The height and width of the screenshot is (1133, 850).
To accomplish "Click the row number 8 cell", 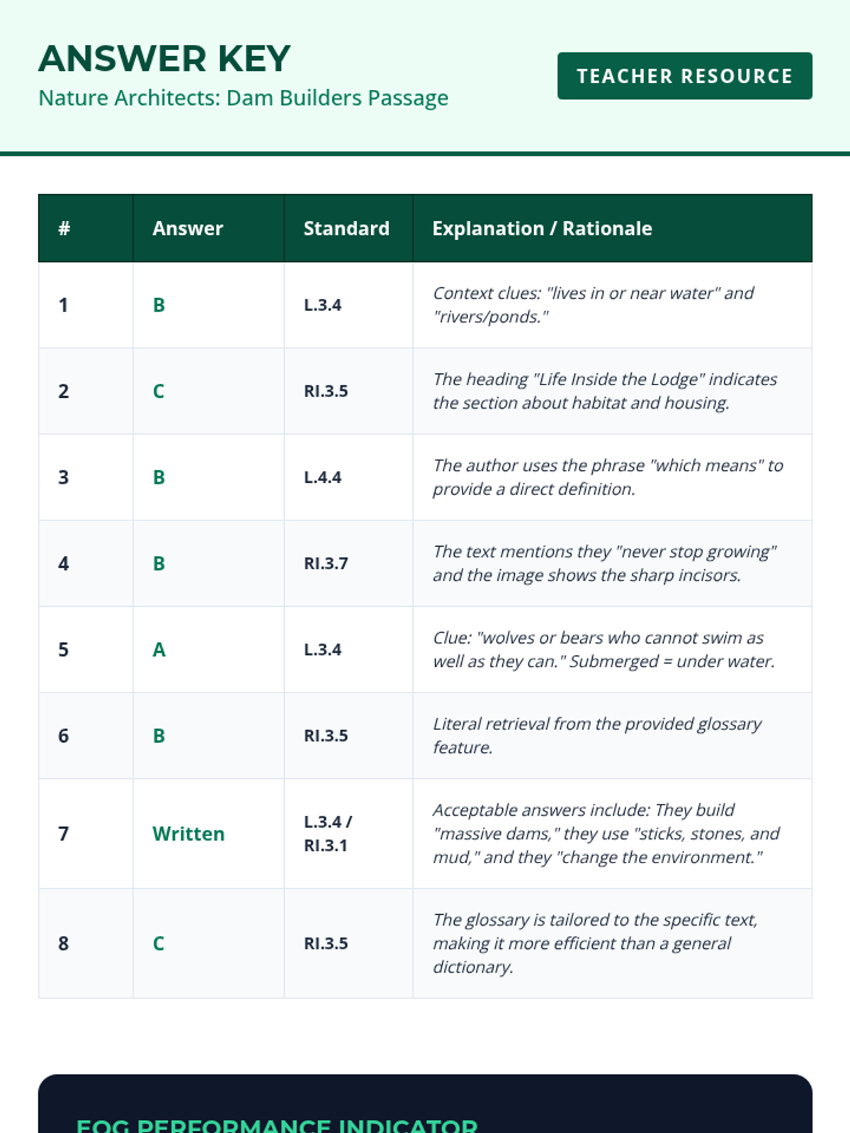I will click(x=64, y=943).
